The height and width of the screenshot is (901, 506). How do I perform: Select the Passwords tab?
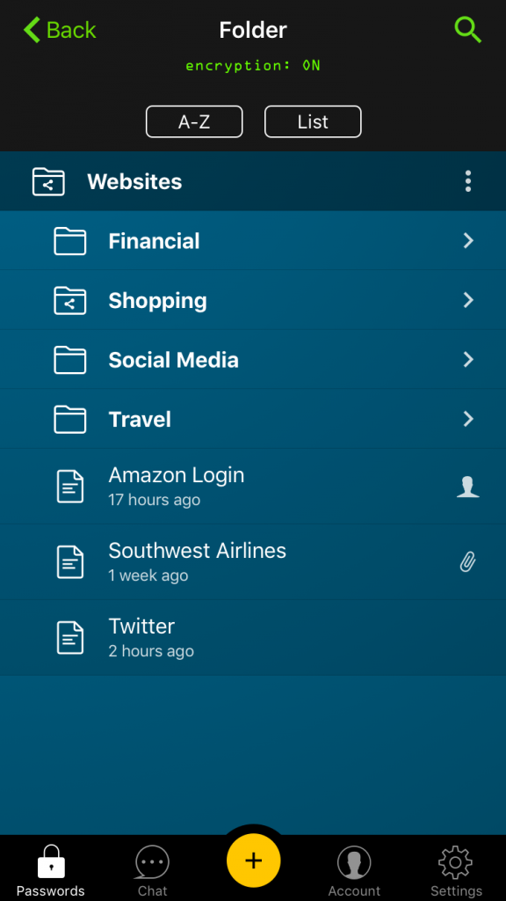pyautogui.click(x=50, y=865)
